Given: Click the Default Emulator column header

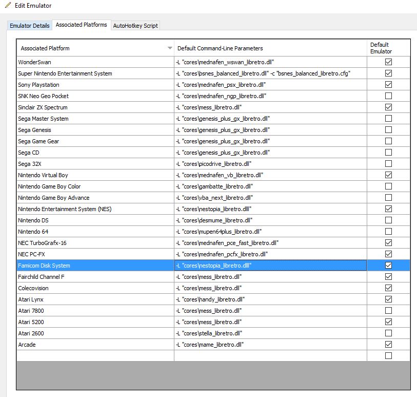Looking at the screenshot, I should (x=389, y=48).
